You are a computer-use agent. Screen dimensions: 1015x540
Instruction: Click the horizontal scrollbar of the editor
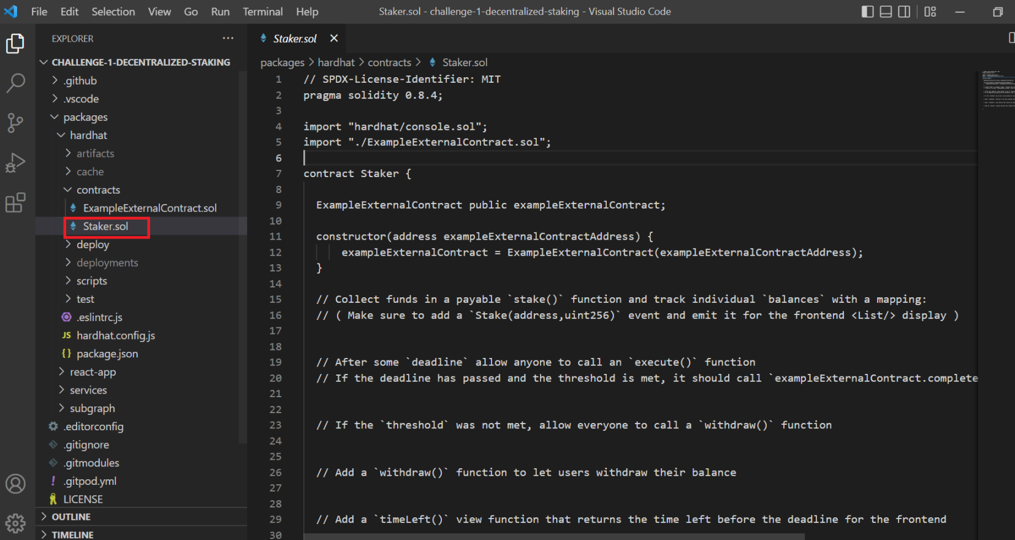click(554, 536)
